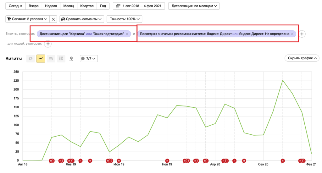The width and height of the screenshot is (322, 173).
Task: Remove the goal condition chip
Action: [x=127, y=34]
